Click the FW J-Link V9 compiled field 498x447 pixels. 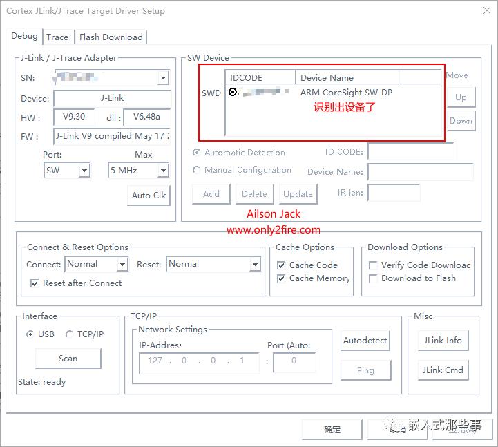coord(112,136)
